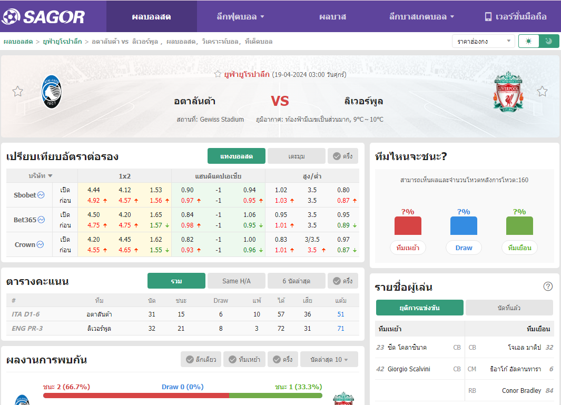Viewport: 561px width, 405px height.
Task: Click แฮนดิแคปเอเชีย column header
Action: click(x=218, y=176)
